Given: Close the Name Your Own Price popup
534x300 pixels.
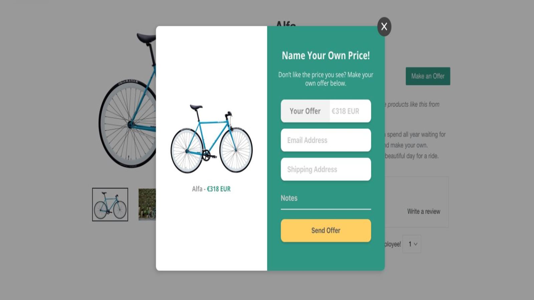Looking at the screenshot, I should pos(384,27).
